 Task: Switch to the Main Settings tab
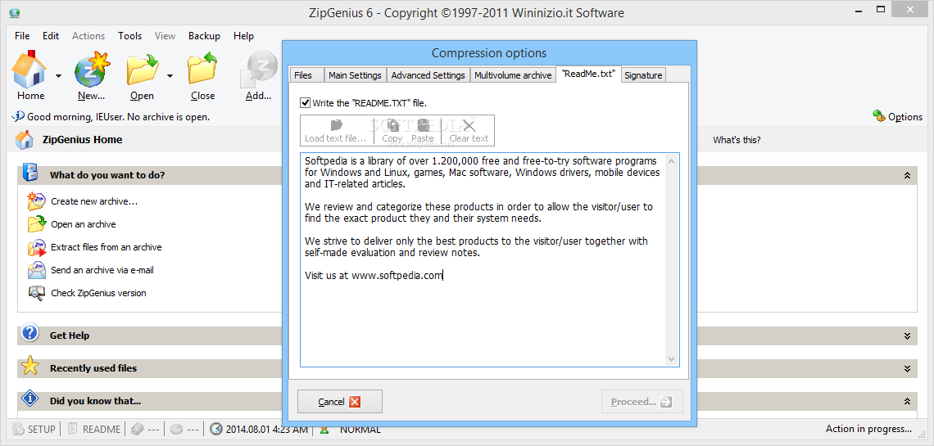point(355,75)
